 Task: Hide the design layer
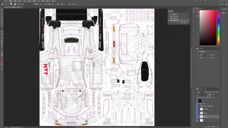[x=197, y=113]
